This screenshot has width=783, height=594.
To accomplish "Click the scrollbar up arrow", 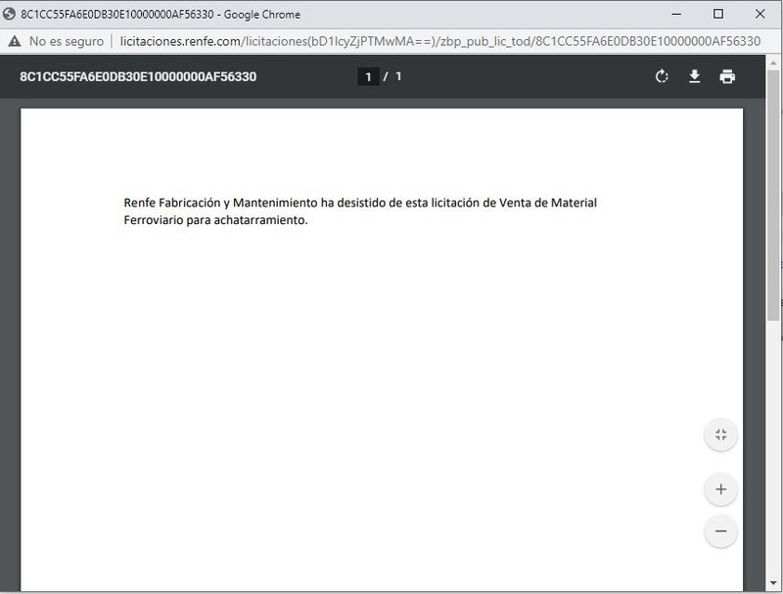I will (773, 63).
